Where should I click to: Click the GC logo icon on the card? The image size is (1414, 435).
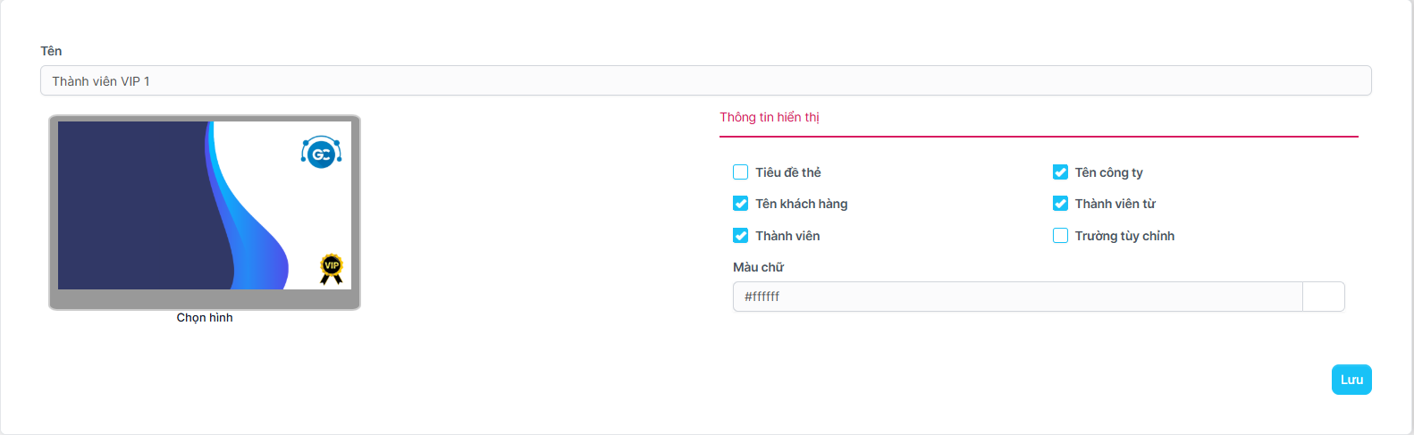point(321,153)
